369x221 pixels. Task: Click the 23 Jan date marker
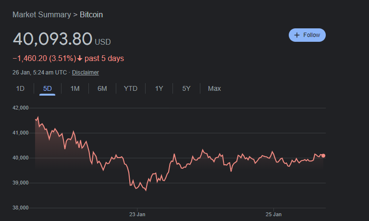point(137,214)
